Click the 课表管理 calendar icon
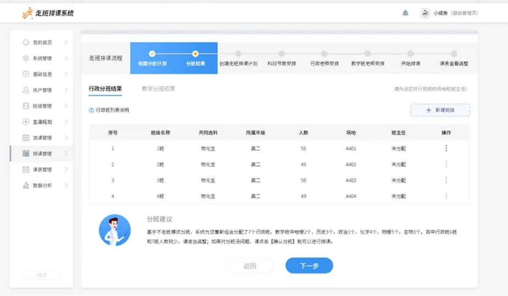Viewport: 508px width, 296px height. point(26,169)
